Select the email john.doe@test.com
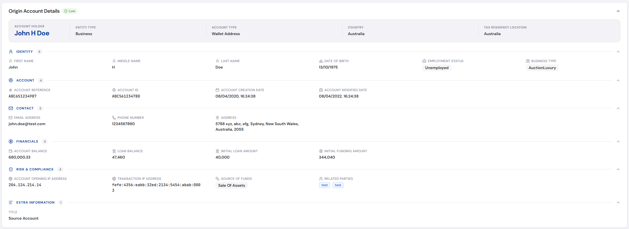 click(27, 124)
